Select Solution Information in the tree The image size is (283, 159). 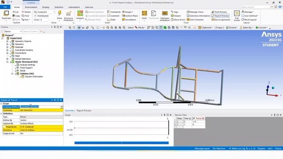pos(34,76)
